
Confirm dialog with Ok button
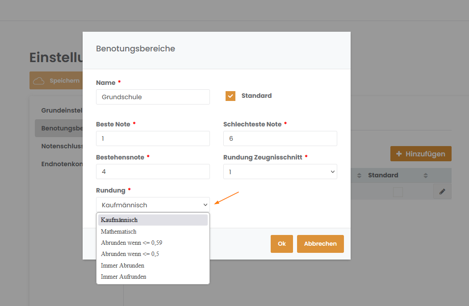pos(282,244)
